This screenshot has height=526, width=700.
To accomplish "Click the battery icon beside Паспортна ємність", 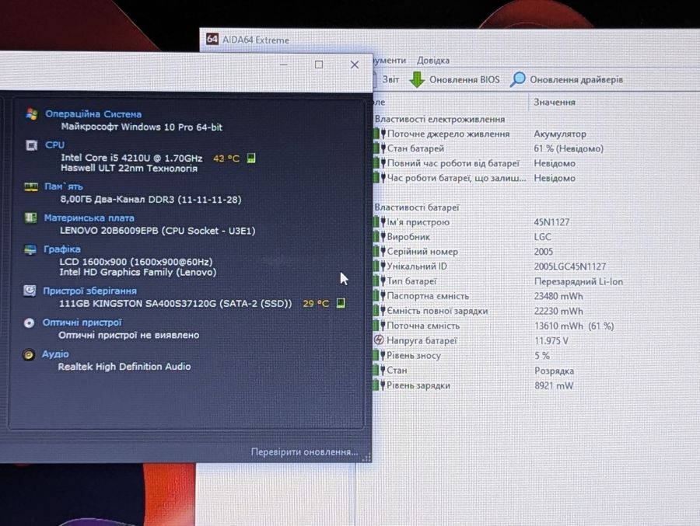I will coord(379,296).
